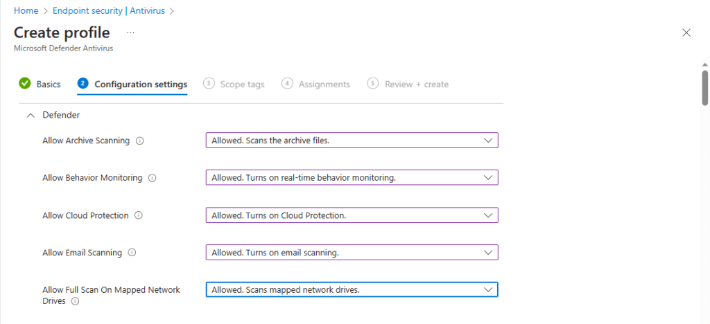Click info icon next to Allow Cloud Protection
The width and height of the screenshot is (710, 324).
(x=139, y=215)
